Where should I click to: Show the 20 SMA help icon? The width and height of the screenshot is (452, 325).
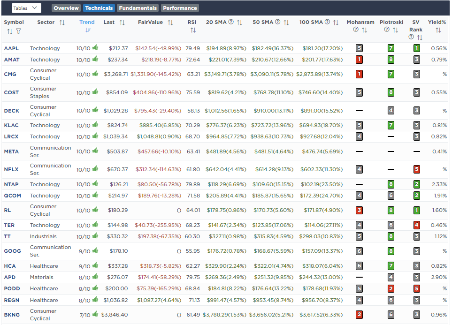231,22
